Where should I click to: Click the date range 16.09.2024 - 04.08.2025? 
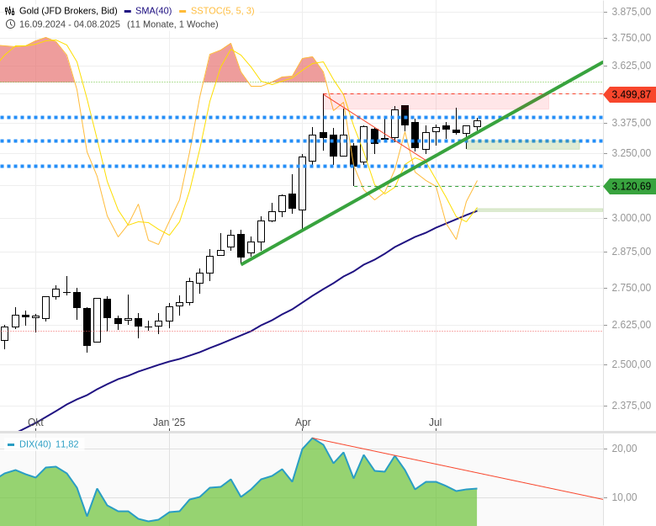click(70, 24)
